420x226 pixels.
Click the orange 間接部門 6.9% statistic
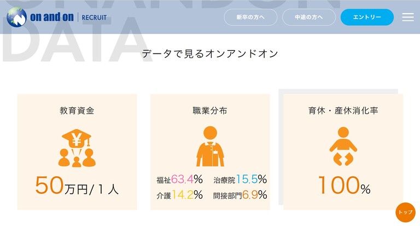point(240,195)
